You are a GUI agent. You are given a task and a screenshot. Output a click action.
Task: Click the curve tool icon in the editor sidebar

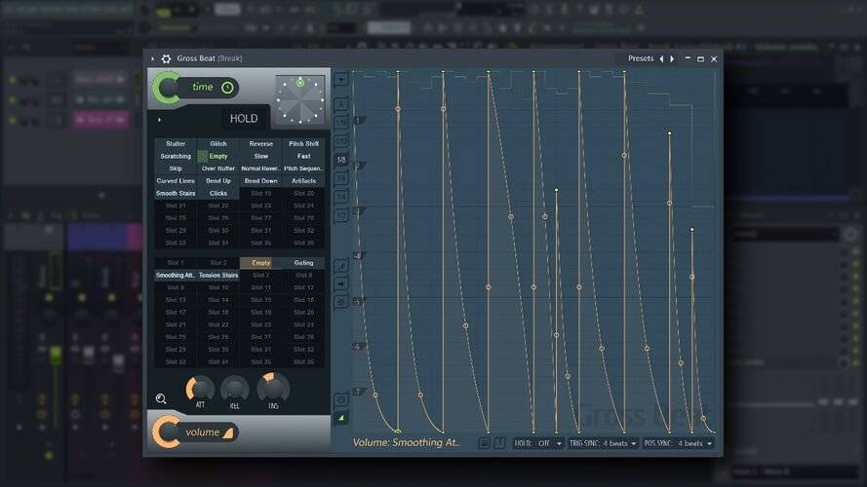[x=341, y=266]
